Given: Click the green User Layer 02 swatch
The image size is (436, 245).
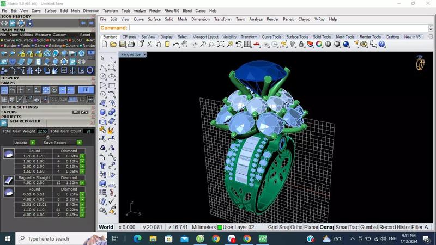Looking at the screenshot, I should pyautogui.click(x=220, y=228).
